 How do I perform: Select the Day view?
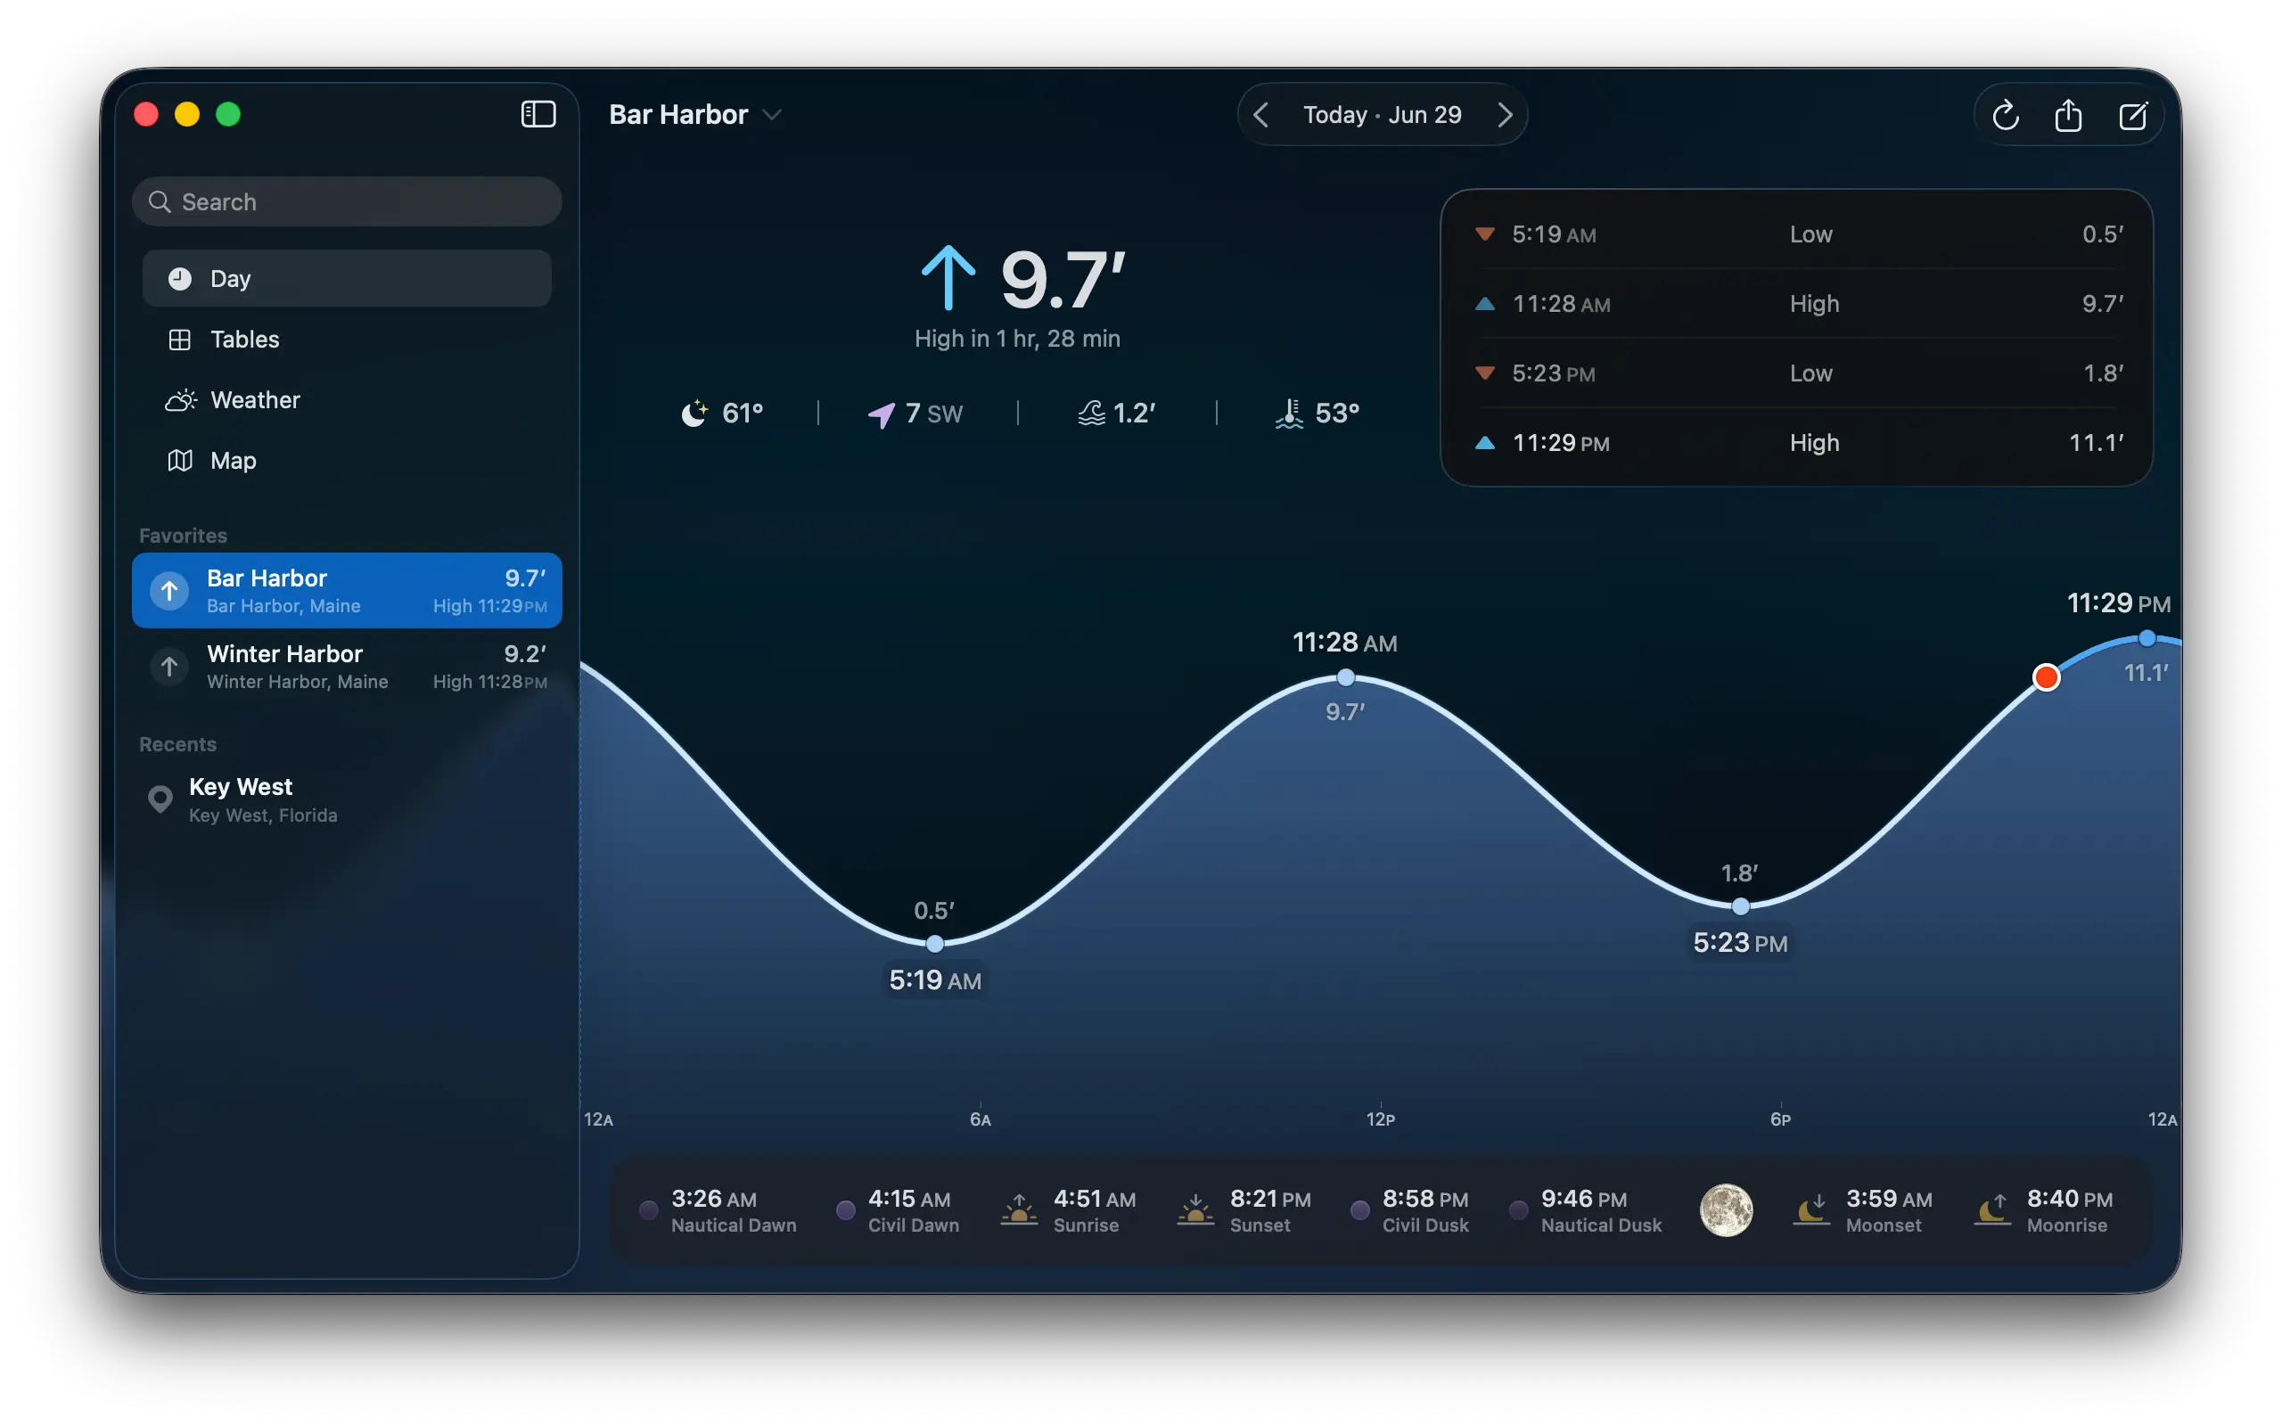point(347,278)
